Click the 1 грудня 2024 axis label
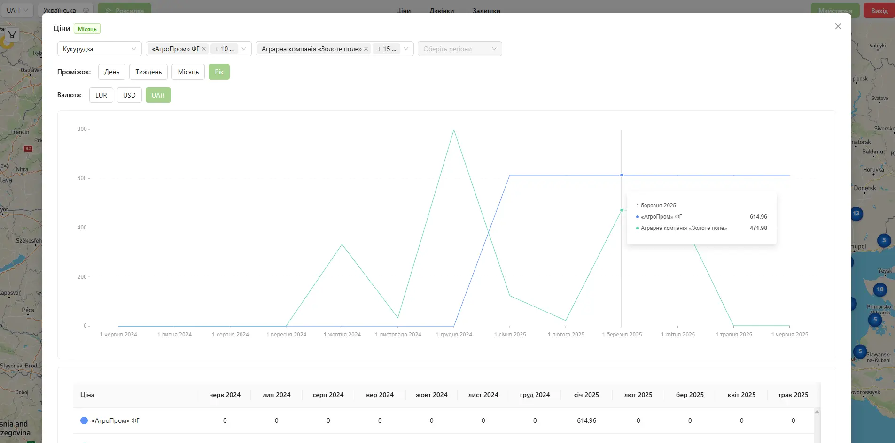 454,335
